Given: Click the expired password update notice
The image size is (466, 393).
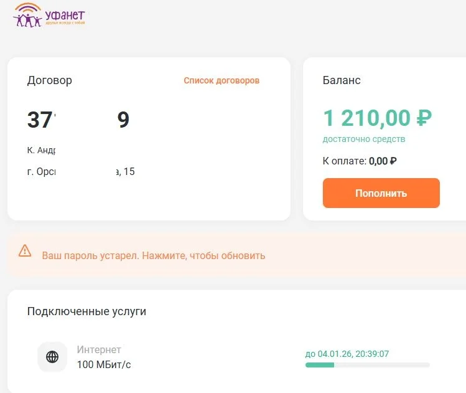Looking at the screenshot, I should pos(153,255).
